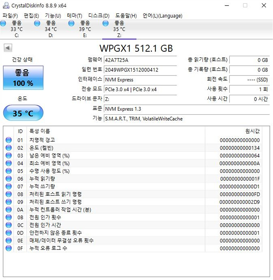
Task: Click the 좋음 100 % health status button
Action: pyautogui.click(x=23, y=78)
